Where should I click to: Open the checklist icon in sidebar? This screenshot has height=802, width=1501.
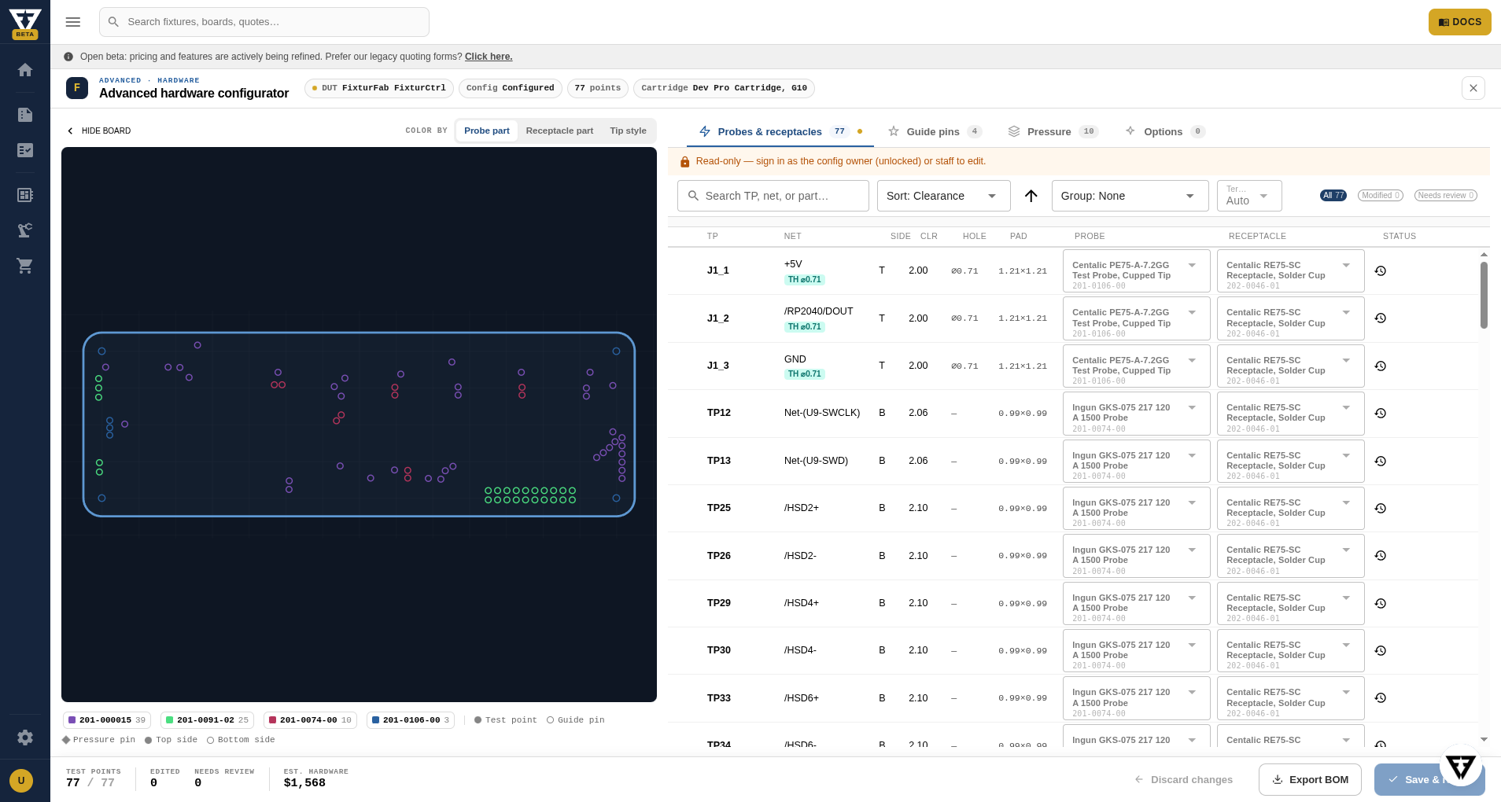click(25, 150)
